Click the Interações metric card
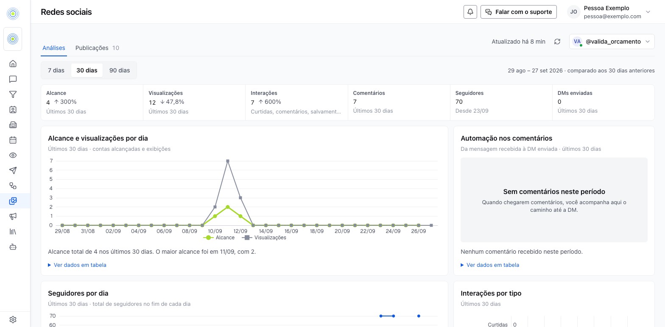665x327 pixels. point(296,103)
